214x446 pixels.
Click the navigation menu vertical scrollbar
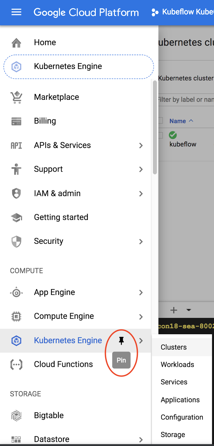155,127
